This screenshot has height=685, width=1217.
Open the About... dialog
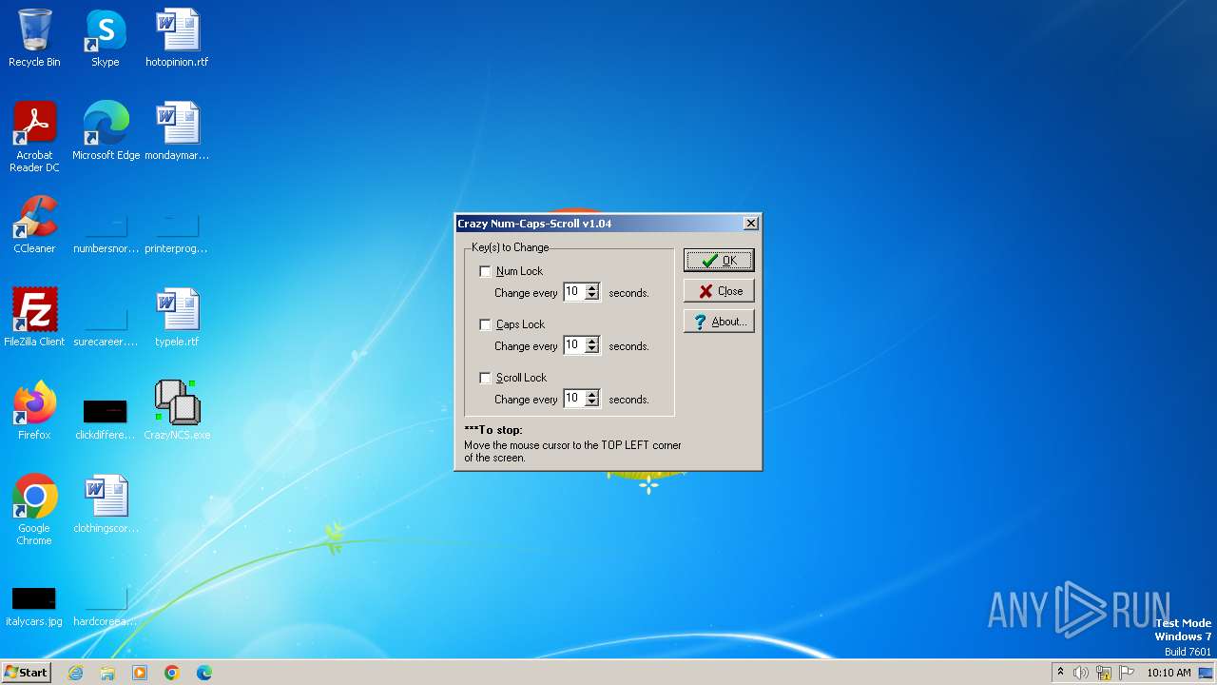pyautogui.click(x=719, y=322)
